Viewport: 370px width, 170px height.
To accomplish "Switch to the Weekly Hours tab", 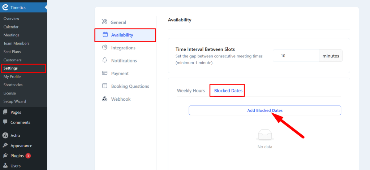I will tap(191, 91).
